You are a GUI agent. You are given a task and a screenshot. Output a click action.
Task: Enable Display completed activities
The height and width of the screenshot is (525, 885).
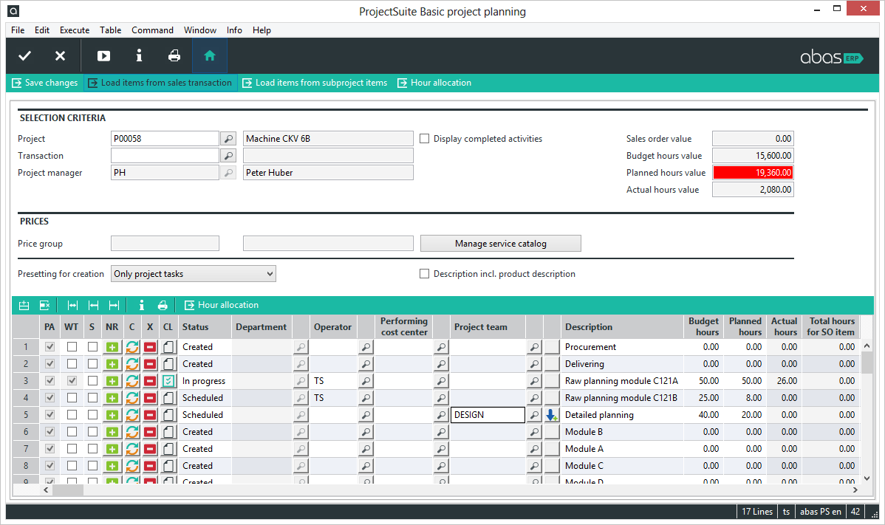tap(424, 138)
